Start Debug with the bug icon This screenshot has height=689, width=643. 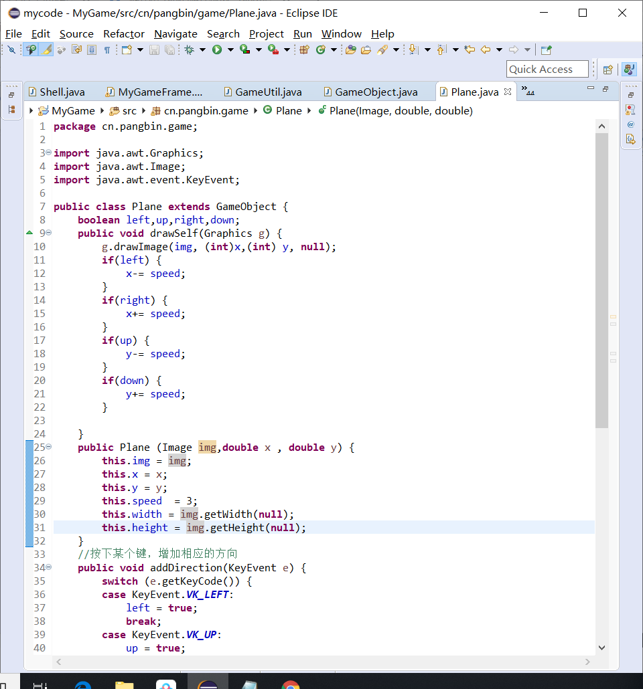click(x=190, y=50)
